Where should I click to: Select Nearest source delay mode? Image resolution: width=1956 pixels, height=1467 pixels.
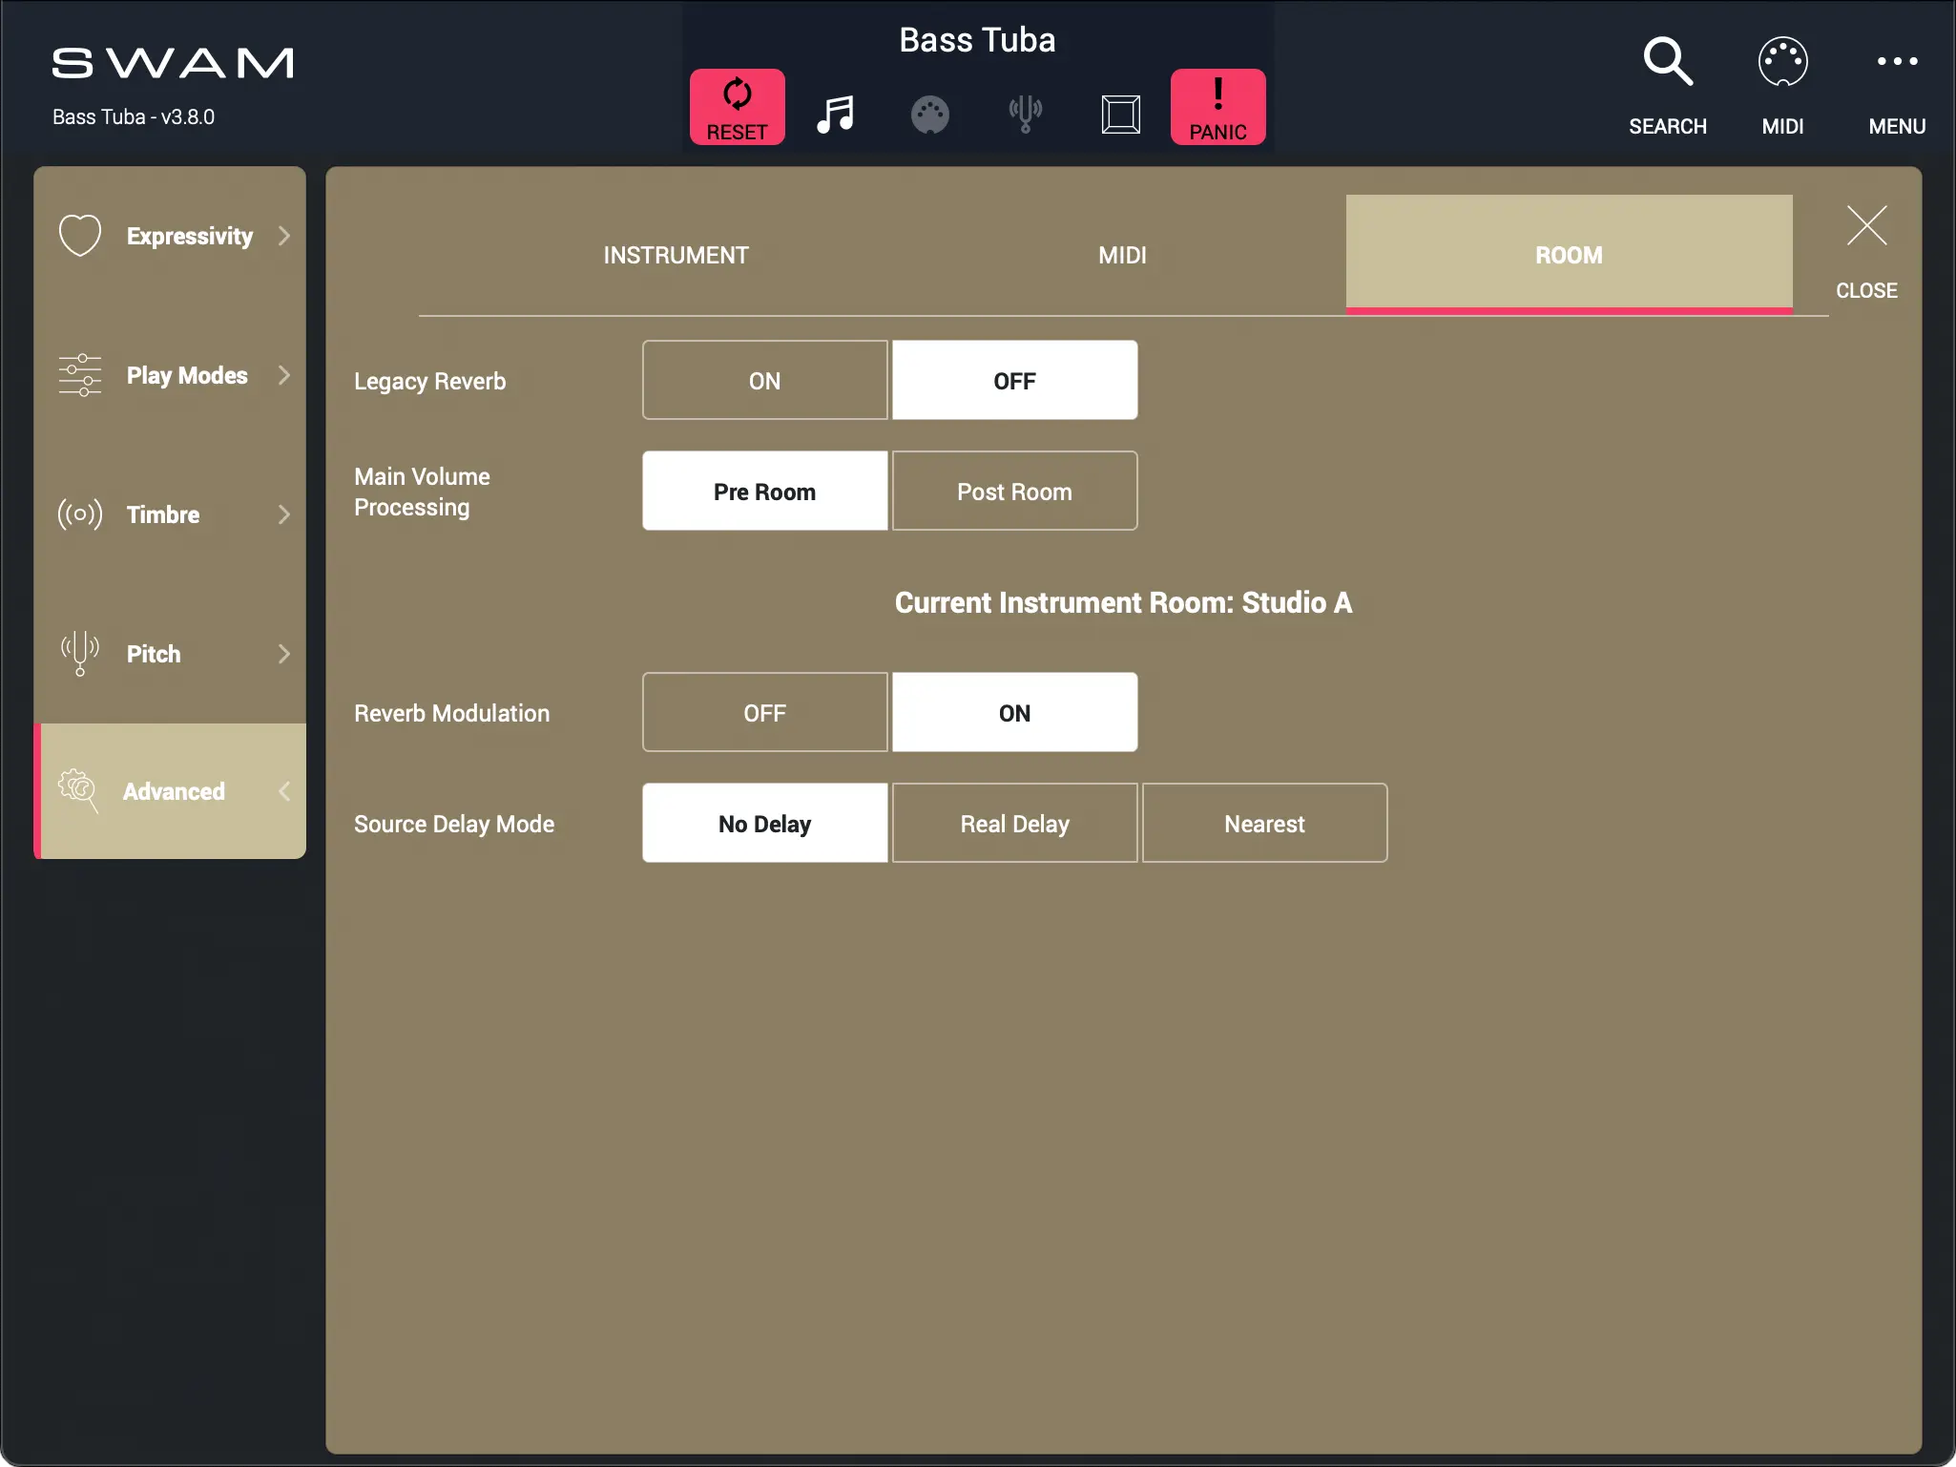[1264, 824]
